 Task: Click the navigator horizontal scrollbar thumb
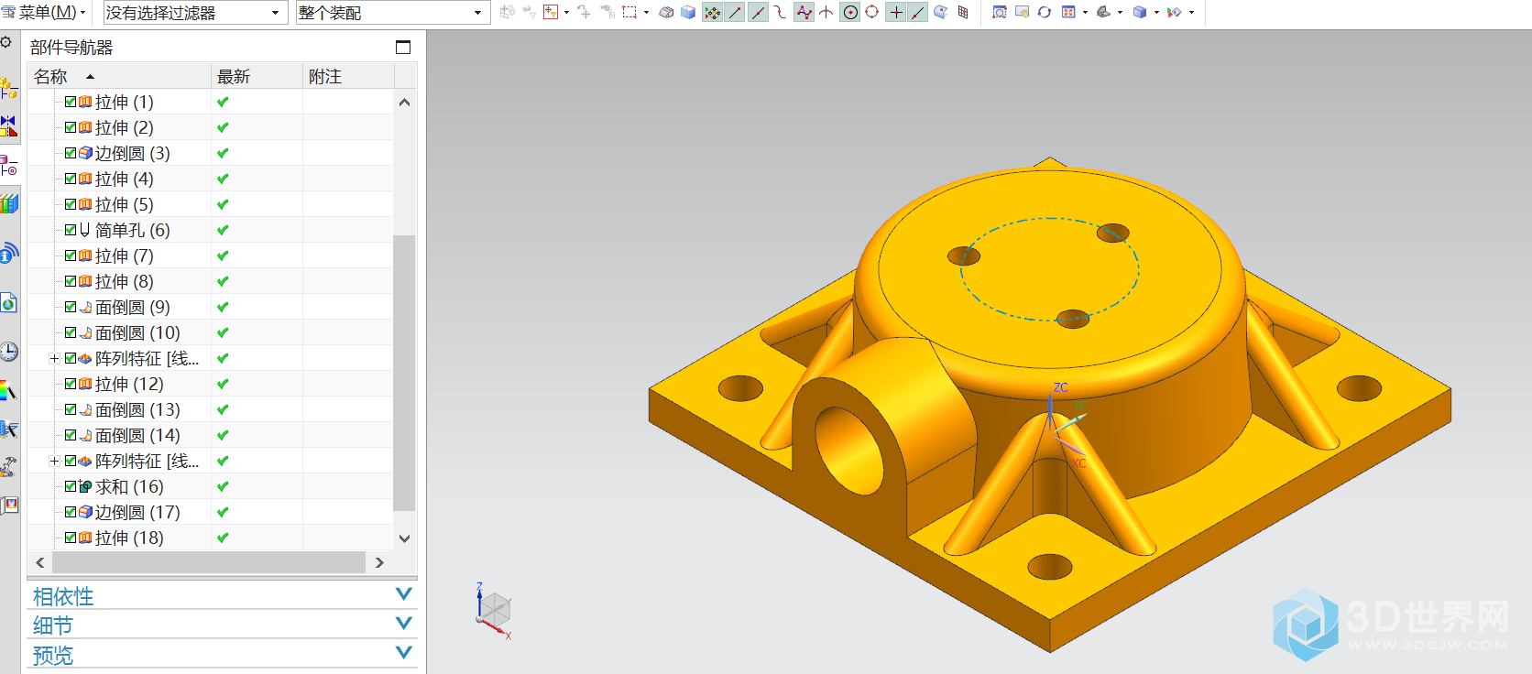[209, 562]
